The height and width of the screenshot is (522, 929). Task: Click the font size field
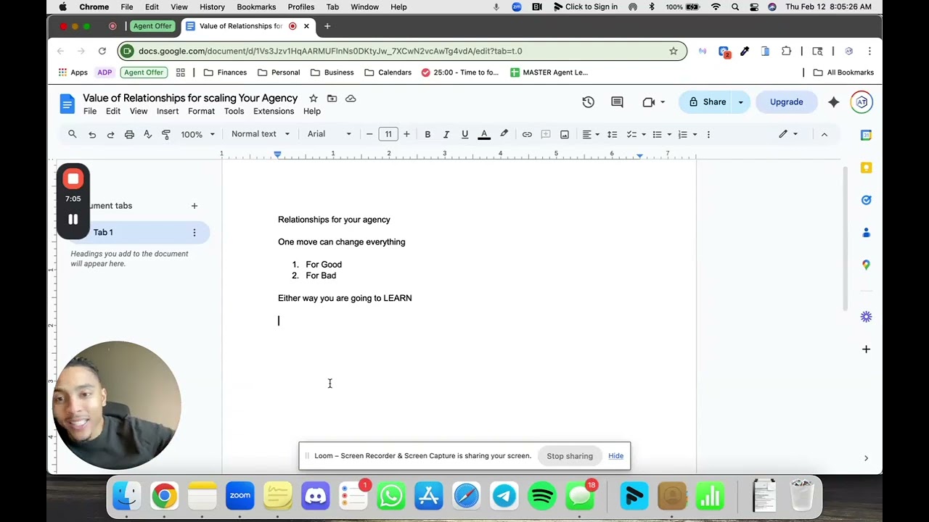[388, 134]
